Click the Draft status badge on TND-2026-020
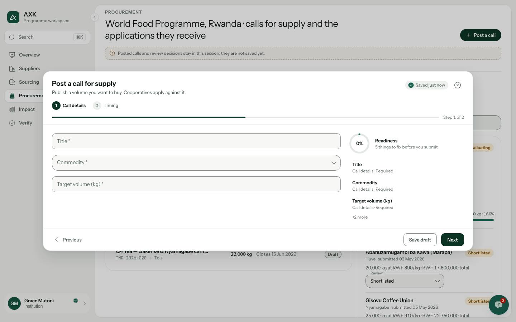This screenshot has width=516, height=322. pyautogui.click(x=333, y=254)
